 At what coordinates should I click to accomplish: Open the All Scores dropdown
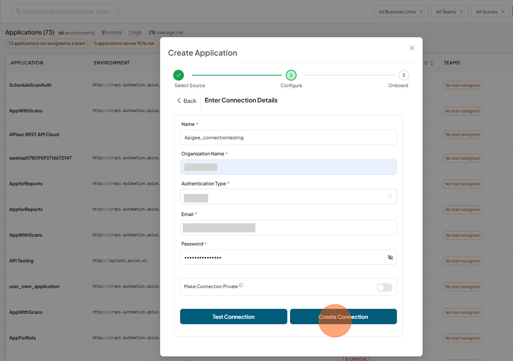click(490, 12)
